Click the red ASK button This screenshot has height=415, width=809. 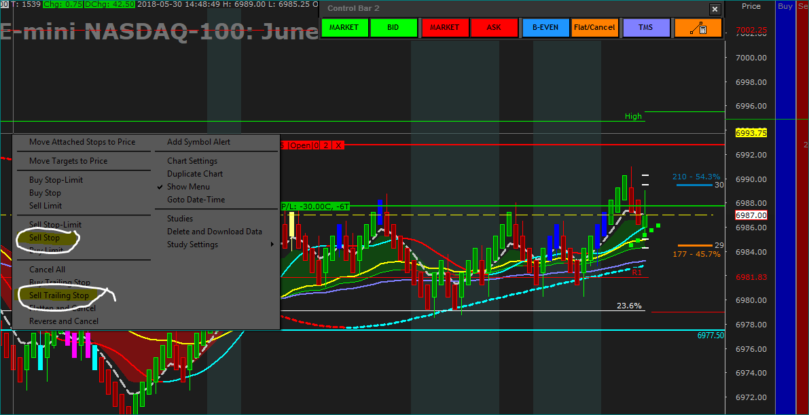495,27
